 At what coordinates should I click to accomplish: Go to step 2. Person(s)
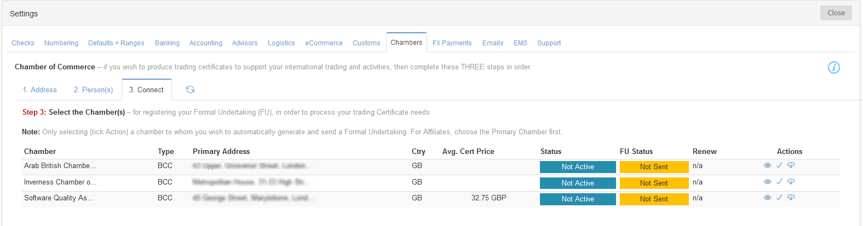94,90
